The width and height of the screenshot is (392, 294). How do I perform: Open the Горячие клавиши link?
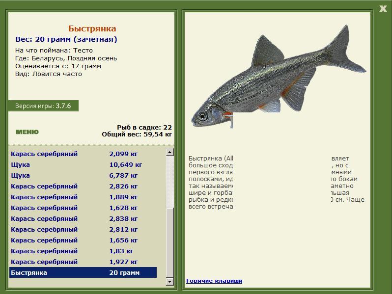[214, 281]
